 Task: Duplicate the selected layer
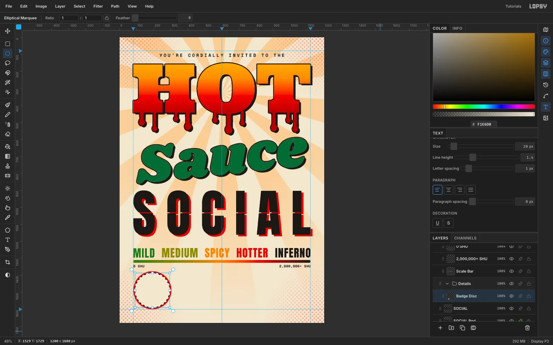tap(462, 328)
